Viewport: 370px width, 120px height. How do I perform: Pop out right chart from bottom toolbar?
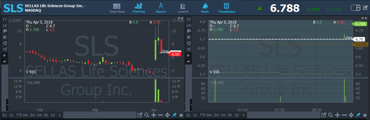324,115
